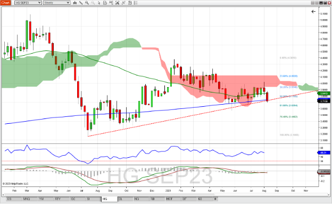Click the first gray window control button in the title bar
The height and width of the screenshot is (204, 332).
313,3
